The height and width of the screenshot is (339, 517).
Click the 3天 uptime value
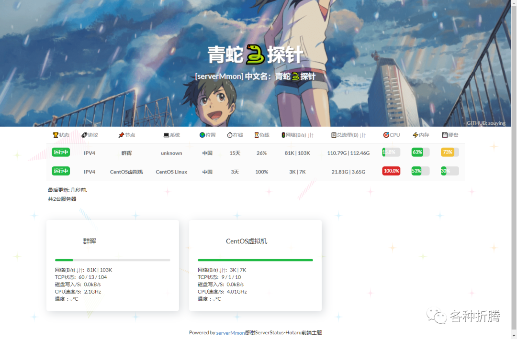(x=235, y=172)
